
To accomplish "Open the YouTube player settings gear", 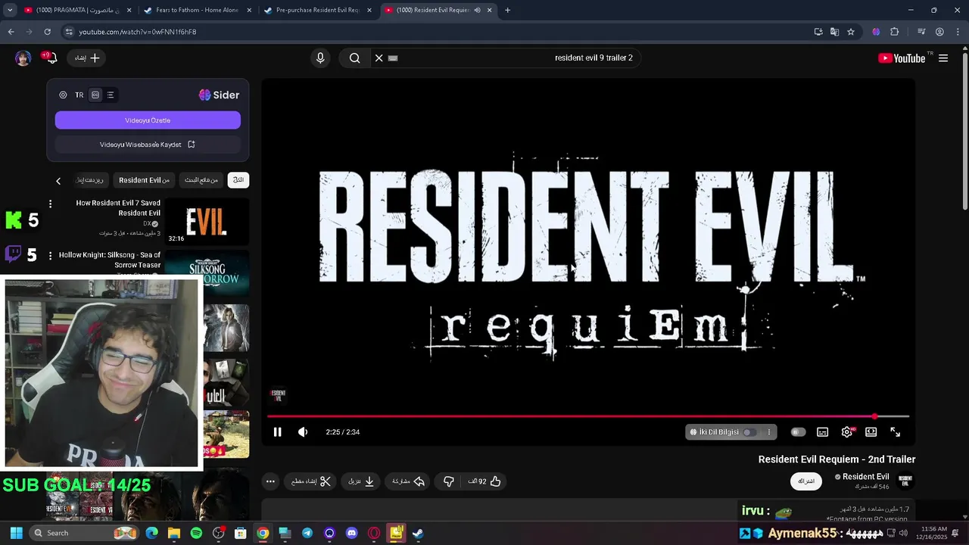I will (x=847, y=432).
